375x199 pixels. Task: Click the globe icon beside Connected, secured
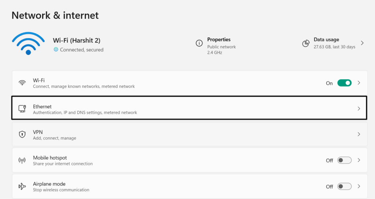pos(56,50)
